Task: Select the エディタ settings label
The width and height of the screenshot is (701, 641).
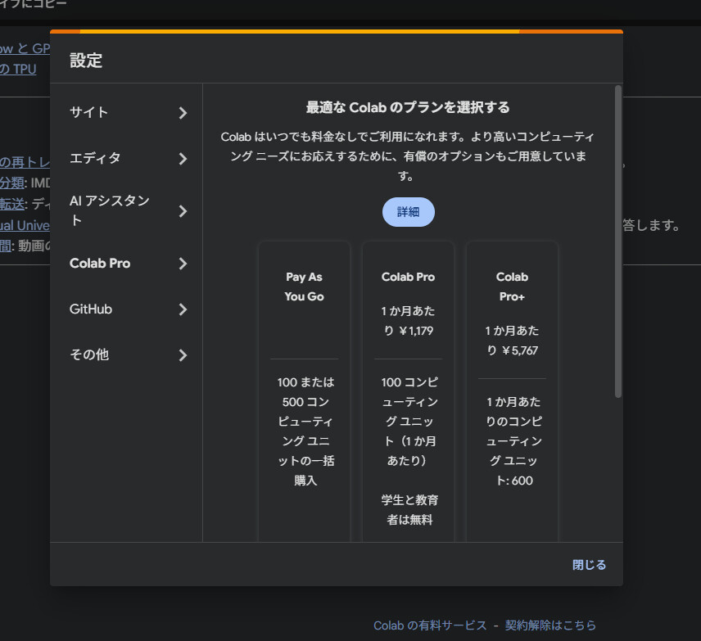Action: click(x=95, y=159)
